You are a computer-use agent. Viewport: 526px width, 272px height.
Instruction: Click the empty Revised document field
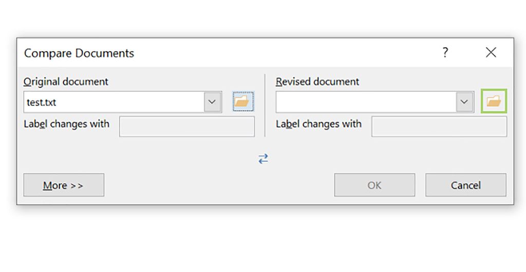click(x=365, y=102)
